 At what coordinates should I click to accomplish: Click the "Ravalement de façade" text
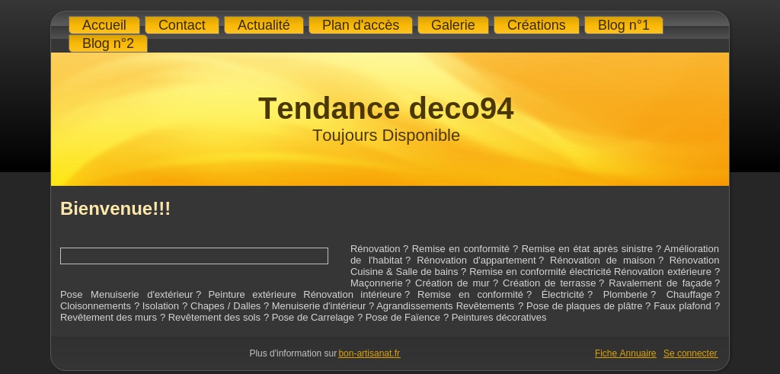pyautogui.click(x=660, y=283)
